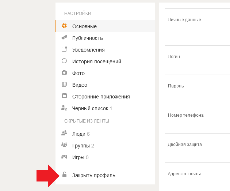
Task: Select the Номер телефона settings row
Action: point(198,119)
